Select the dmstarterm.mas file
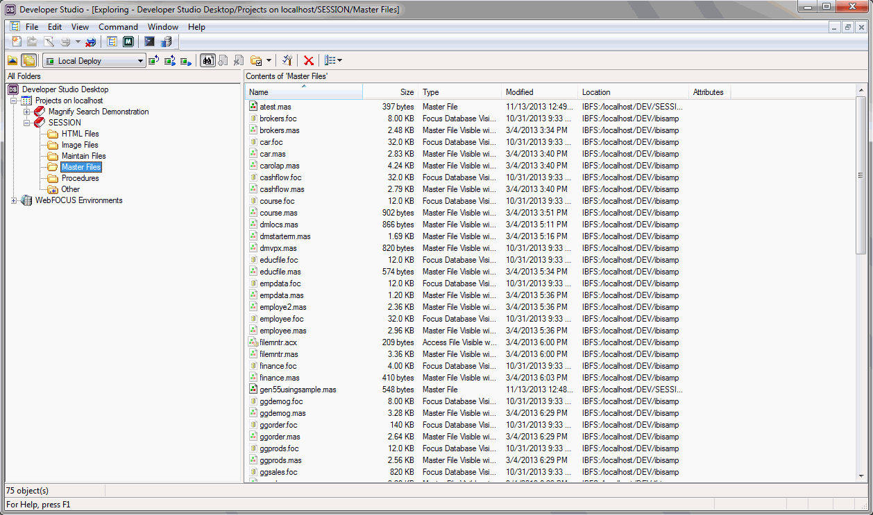This screenshot has height=515, width=873. [x=285, y=236]
